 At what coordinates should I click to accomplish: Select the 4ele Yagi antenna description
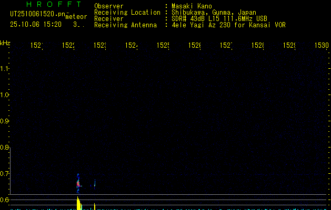228,25
